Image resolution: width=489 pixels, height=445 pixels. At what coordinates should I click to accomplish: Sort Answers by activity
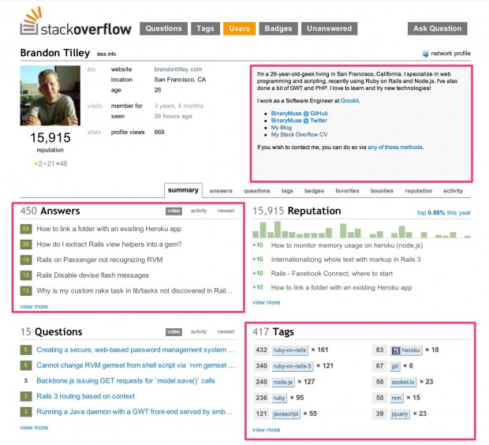[x=199, y=211]
